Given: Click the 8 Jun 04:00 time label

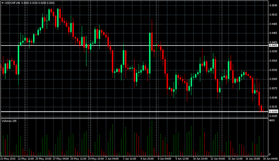Looking at the screenshot, I should 165,159.
